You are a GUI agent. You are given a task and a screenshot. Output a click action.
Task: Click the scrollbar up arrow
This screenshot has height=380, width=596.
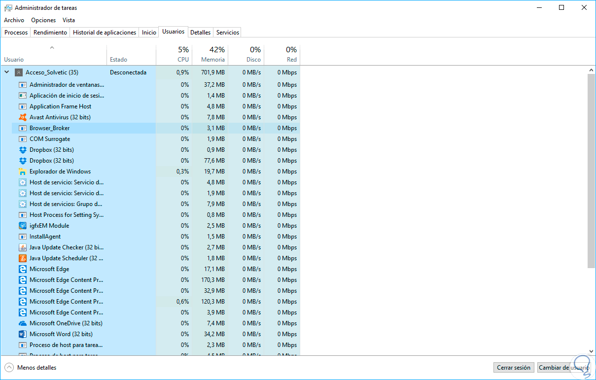coord(592,69)
